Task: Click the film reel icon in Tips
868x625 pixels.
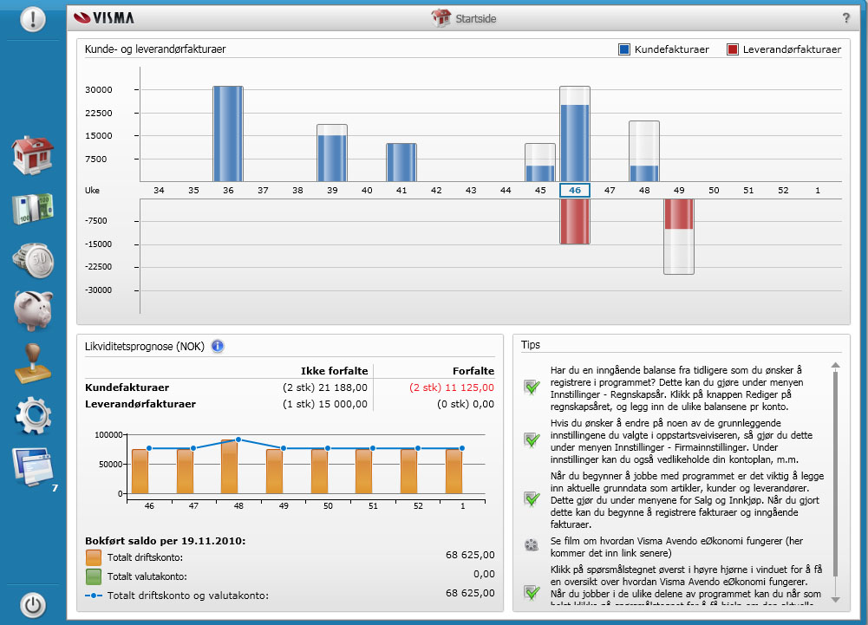Action: coord(532,545)
